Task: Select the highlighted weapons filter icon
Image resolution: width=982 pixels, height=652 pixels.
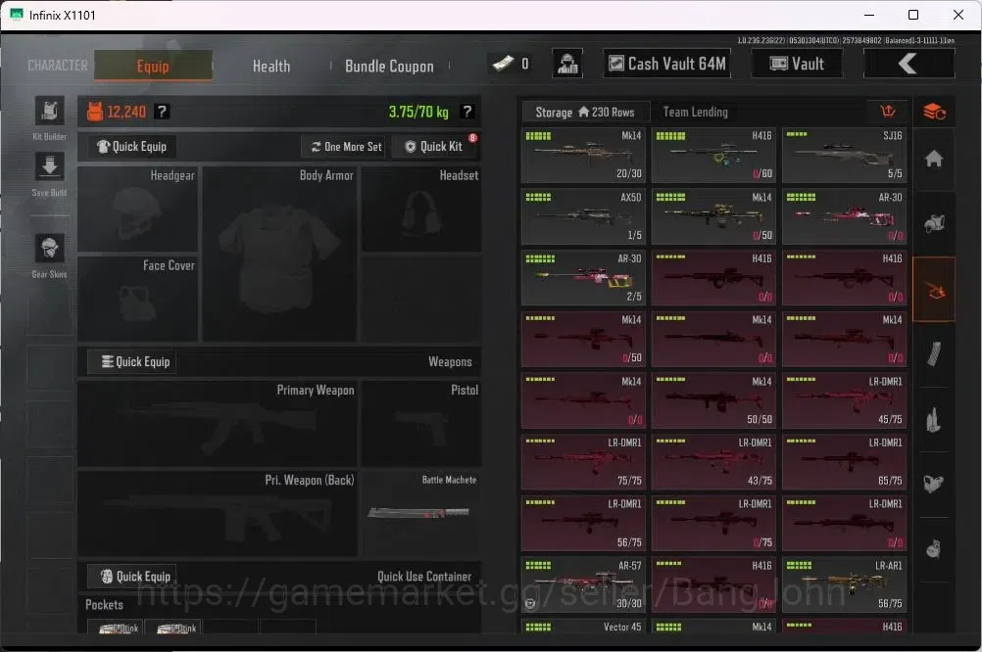Action: 934,290
